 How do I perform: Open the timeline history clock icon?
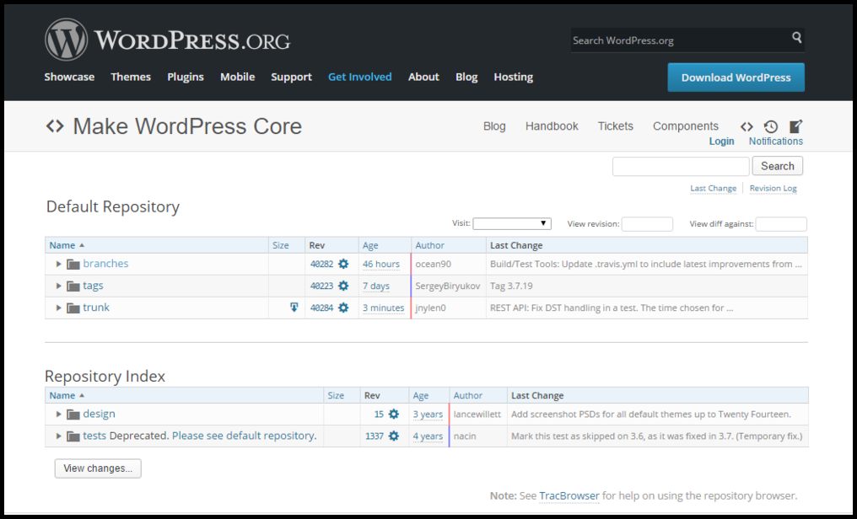(x=771, y=126)
